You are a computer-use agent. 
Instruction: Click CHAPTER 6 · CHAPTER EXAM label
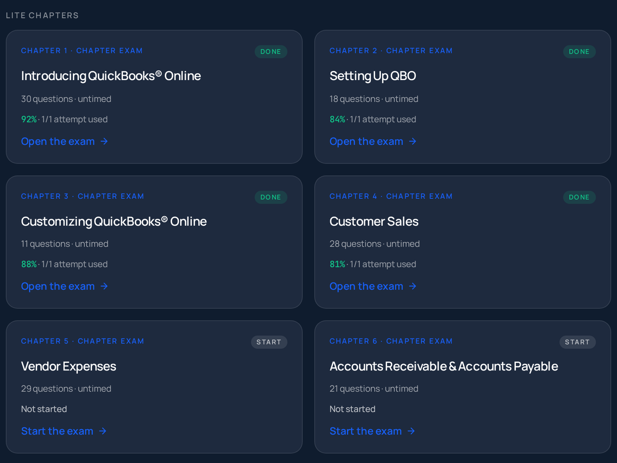click(391, 341)
